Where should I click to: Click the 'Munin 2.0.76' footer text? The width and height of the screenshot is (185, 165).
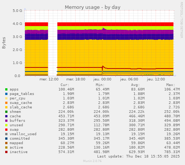(92, 161)
